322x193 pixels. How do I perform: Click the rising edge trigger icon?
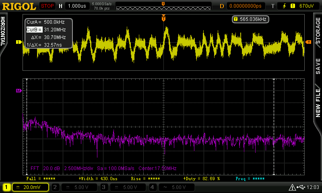point(285,6)
